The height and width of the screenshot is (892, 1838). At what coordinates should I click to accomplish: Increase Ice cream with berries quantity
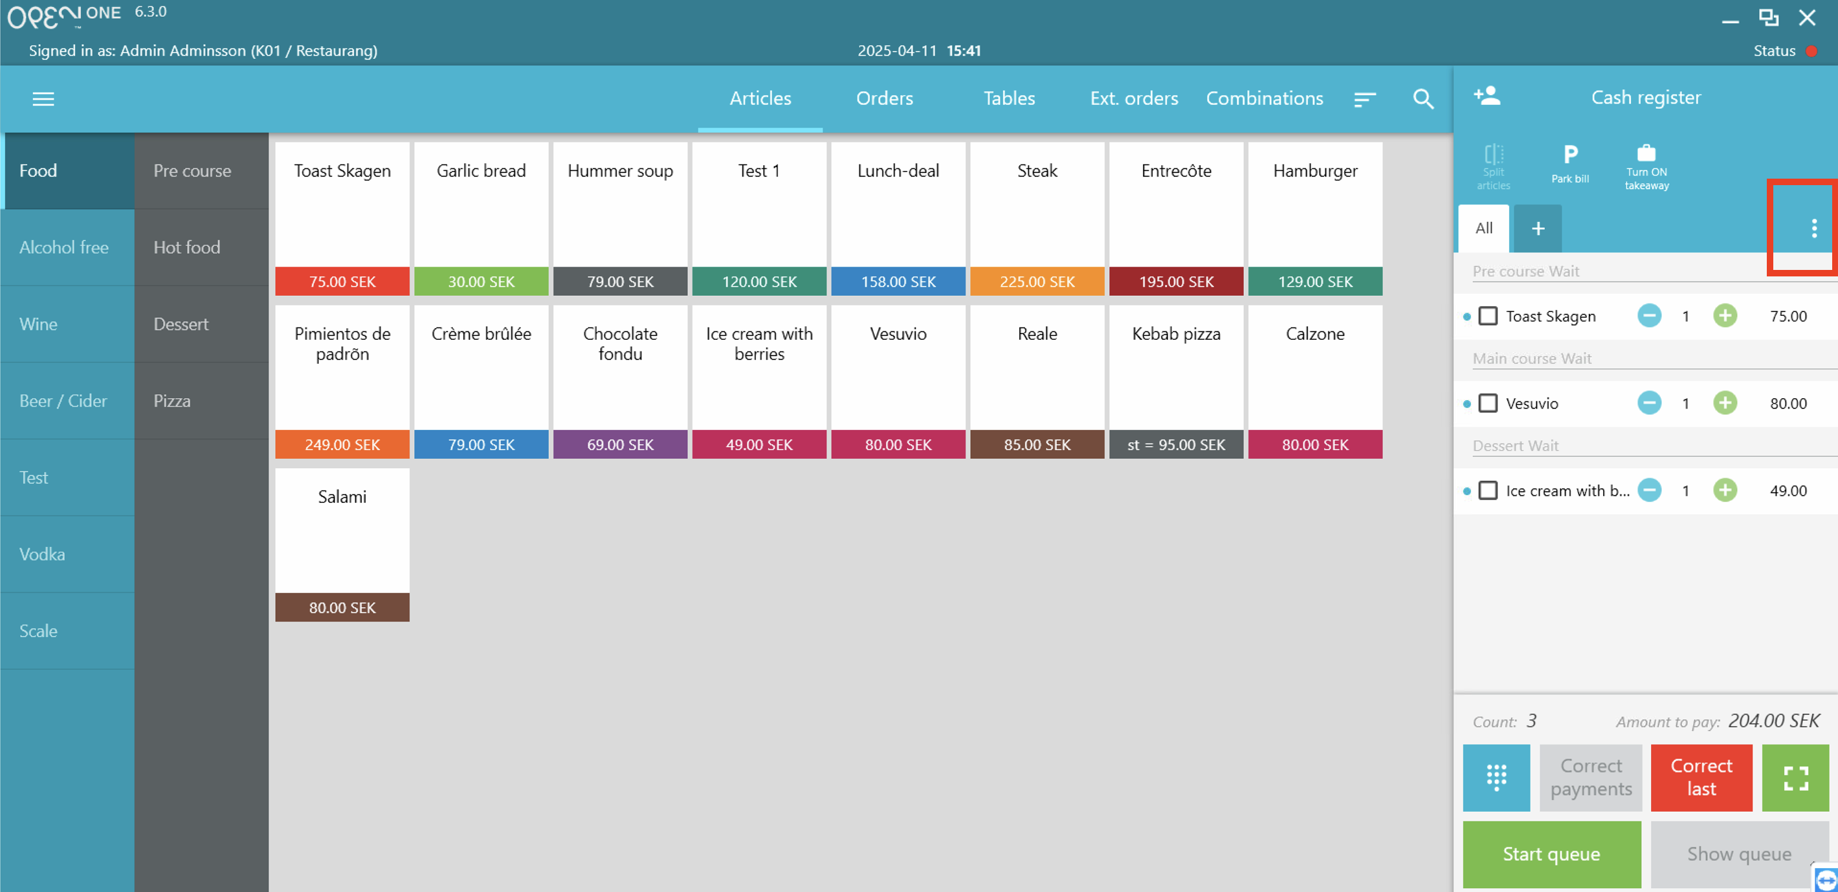pos(1725,490)
